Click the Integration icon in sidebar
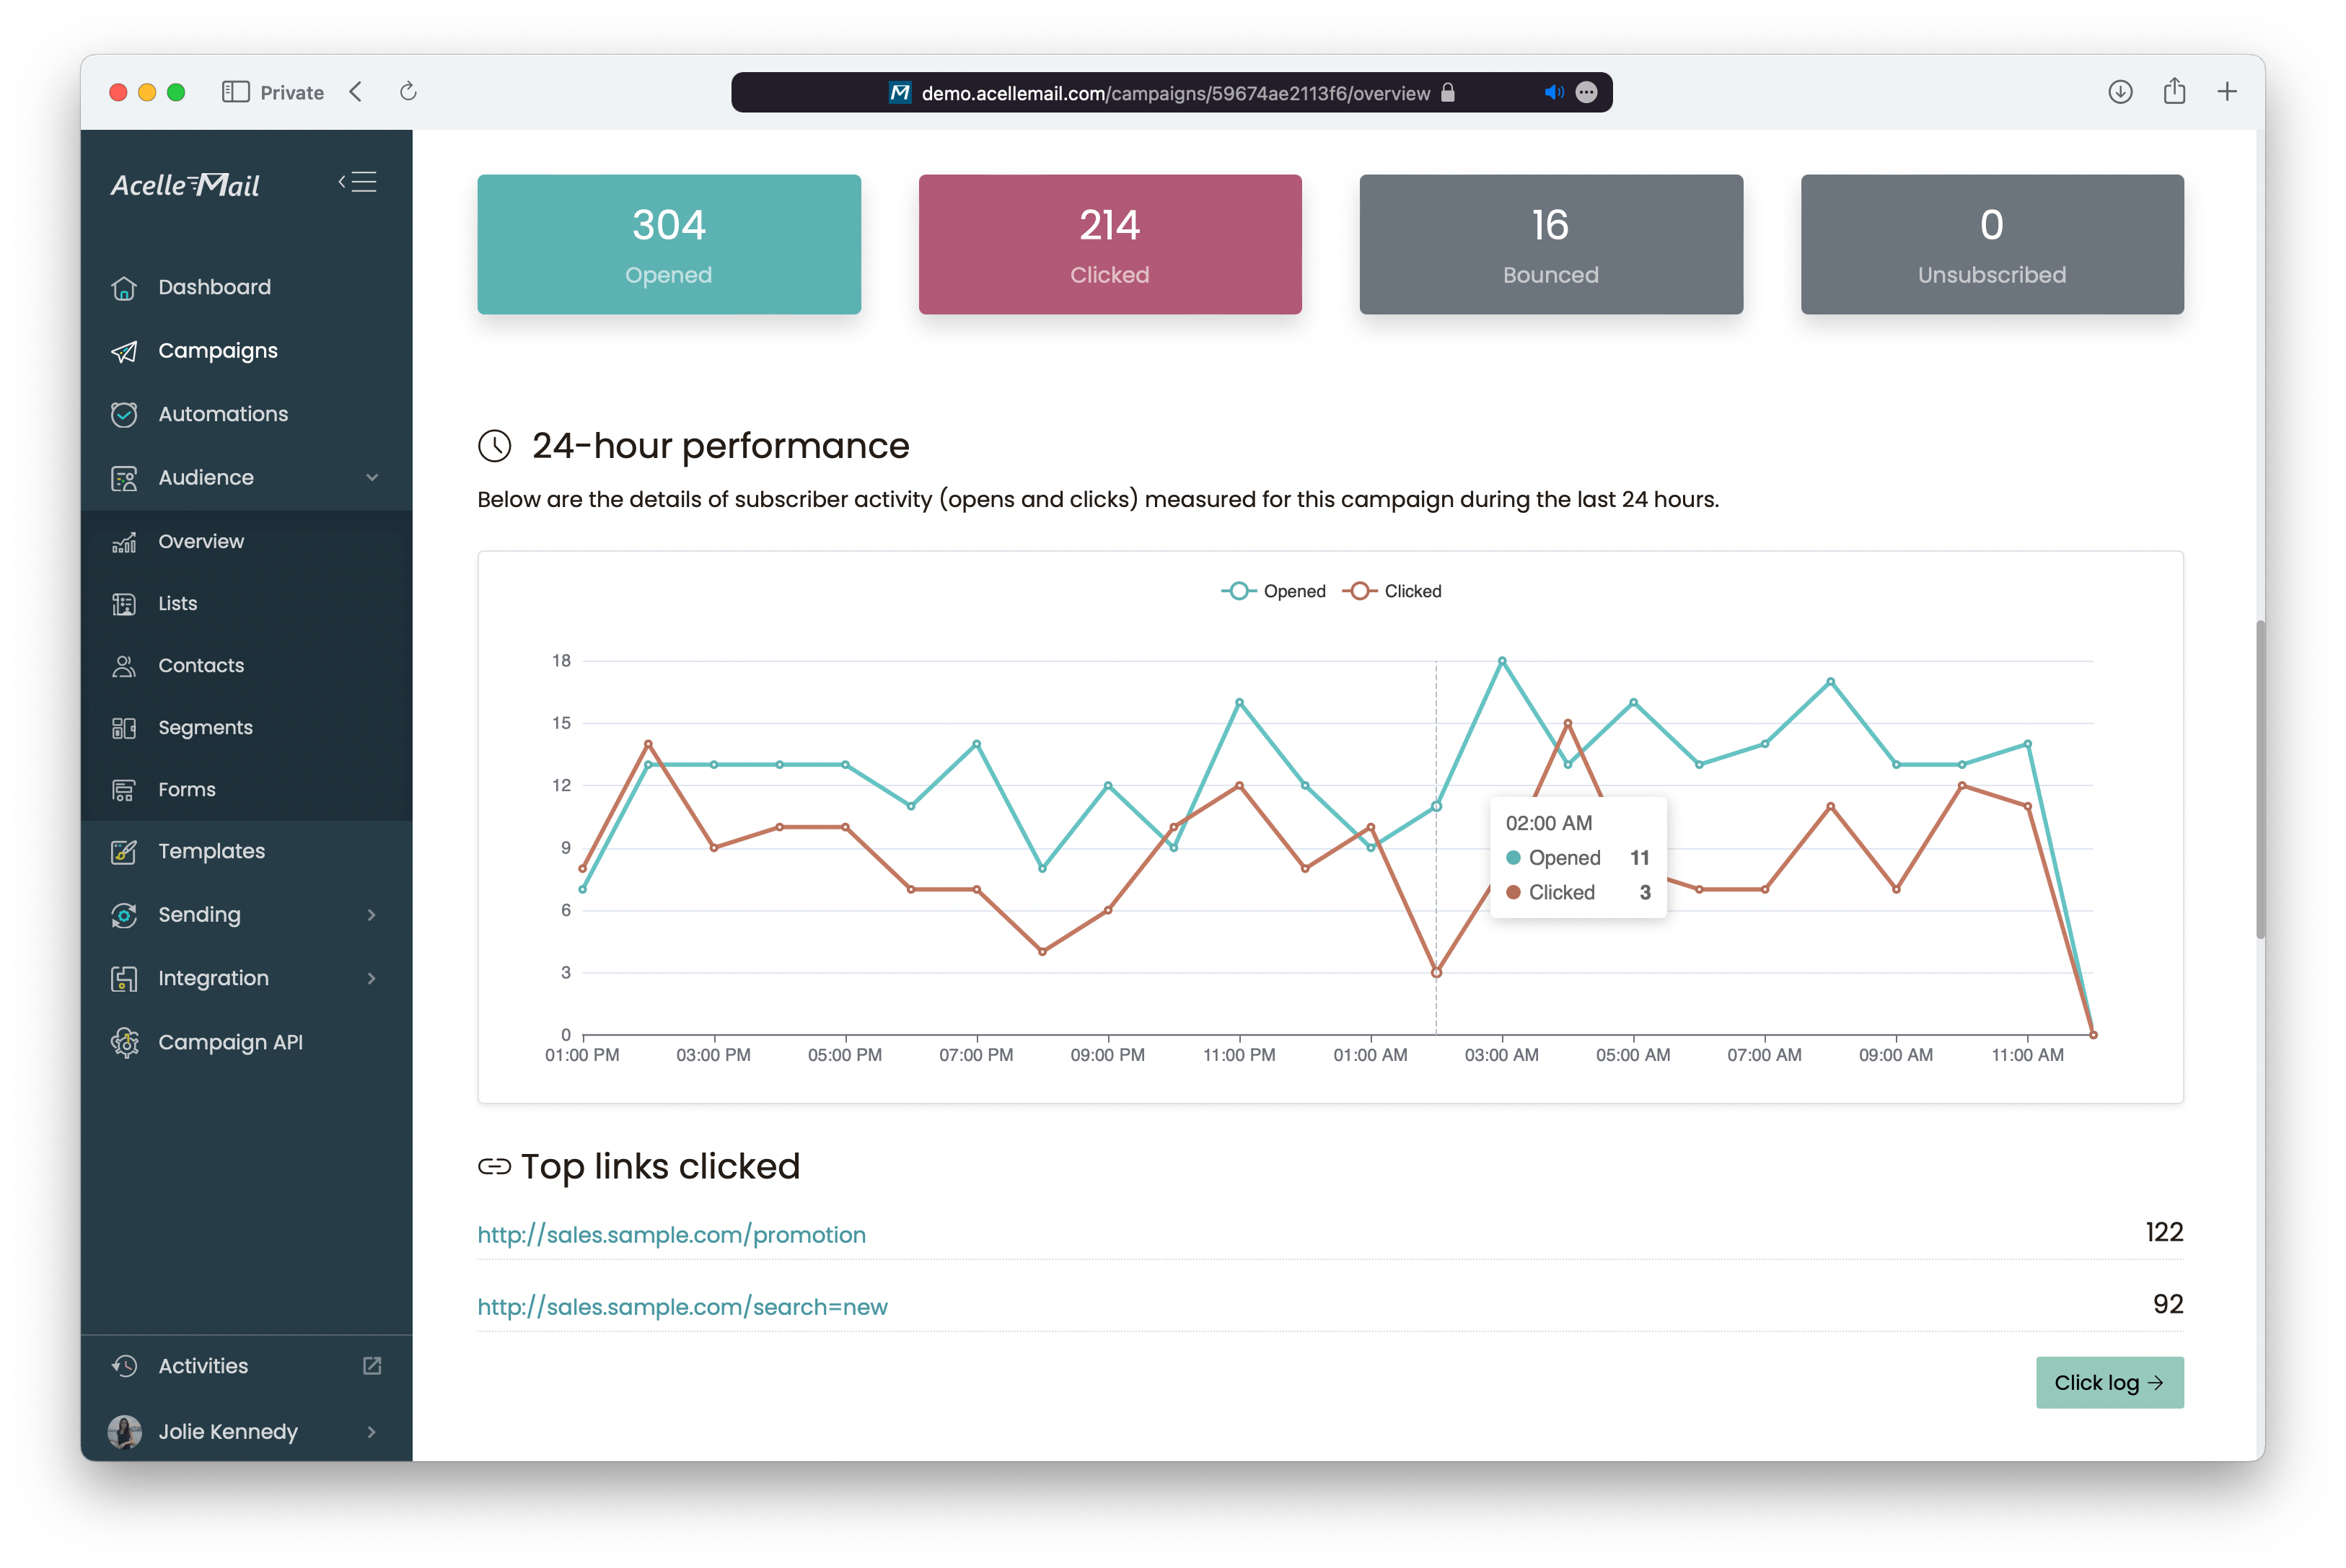The image size is (2346, 1568). pos(124,977)
